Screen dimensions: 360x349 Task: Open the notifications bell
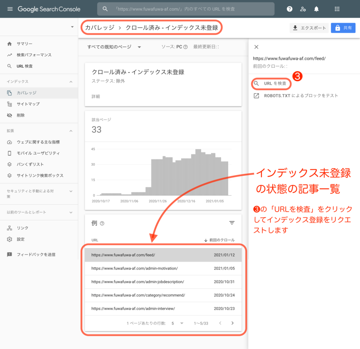click(316, 9)
